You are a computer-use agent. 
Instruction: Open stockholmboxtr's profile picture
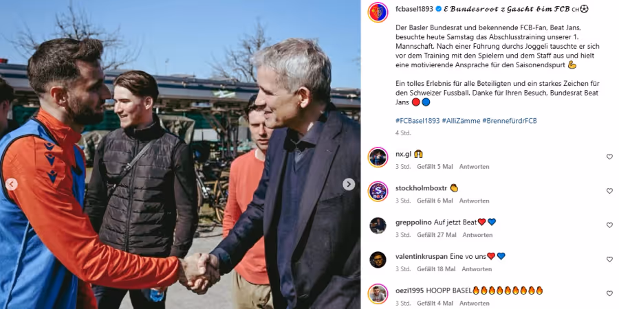click(x=378, y=192)
